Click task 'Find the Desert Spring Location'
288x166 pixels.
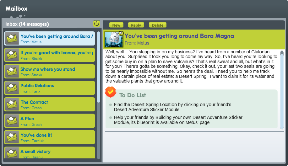[172, 107]
